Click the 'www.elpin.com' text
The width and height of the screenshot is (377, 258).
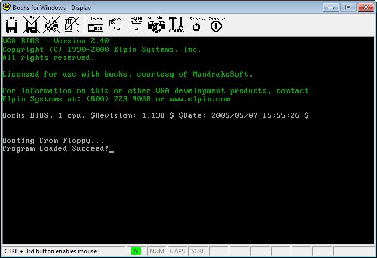pos(200,99)
